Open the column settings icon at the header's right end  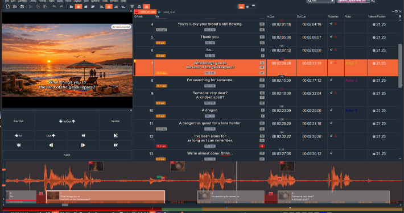tap(400, 16)
